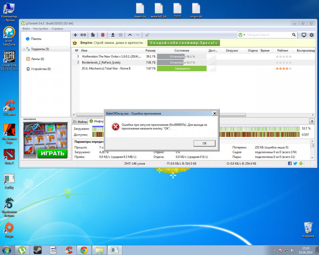Sort torrents by Размер column header
319x255 pixels.
(x=150, y=51)
